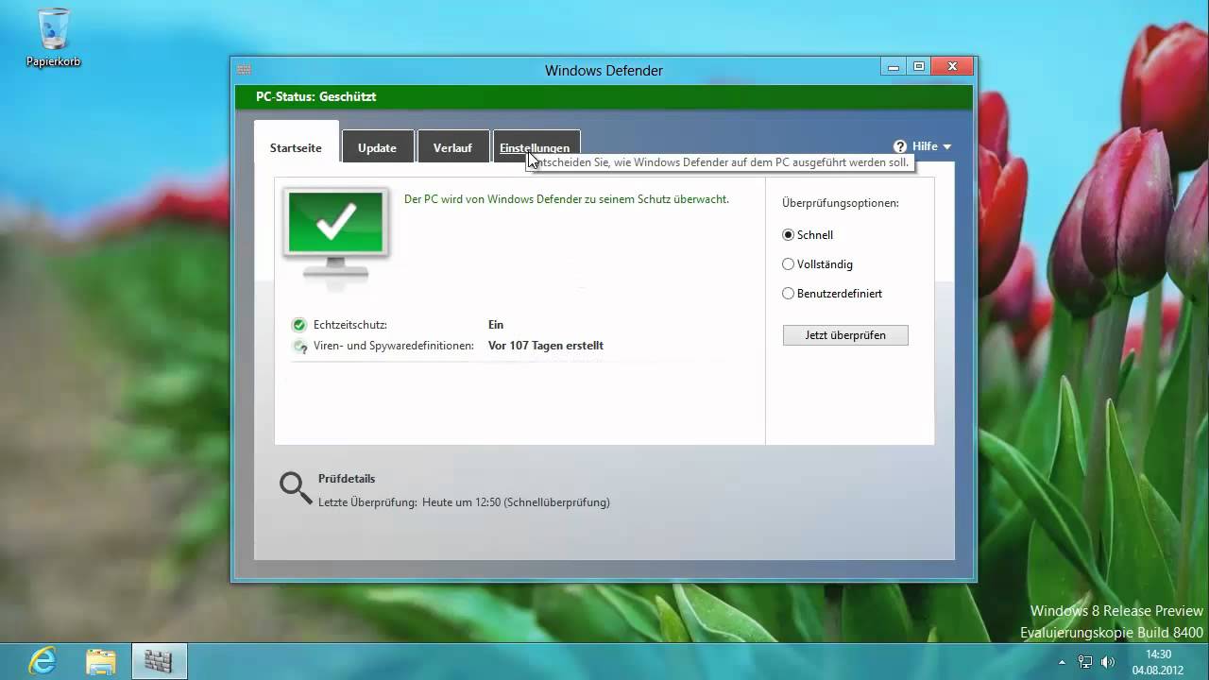Maximize the Windows Defender window
This screenshot has width=1209, height=680.
pyautogui.click(x=919, y=66)
